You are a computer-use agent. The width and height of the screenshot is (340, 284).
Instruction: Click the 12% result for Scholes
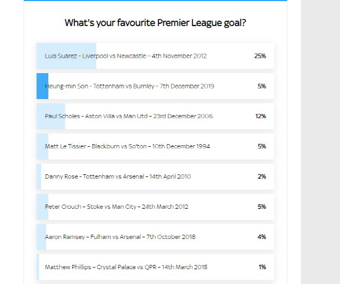[261, 117]
